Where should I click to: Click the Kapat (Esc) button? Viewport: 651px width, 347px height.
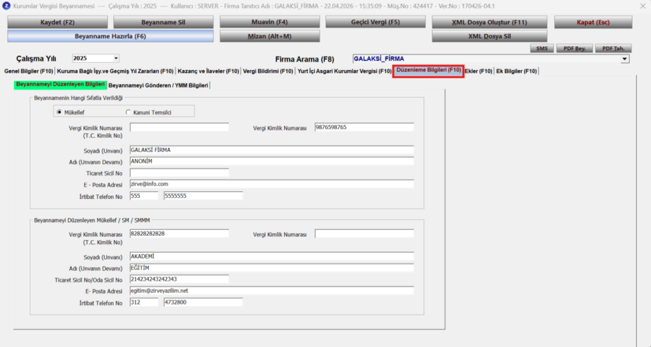(593, 22)
